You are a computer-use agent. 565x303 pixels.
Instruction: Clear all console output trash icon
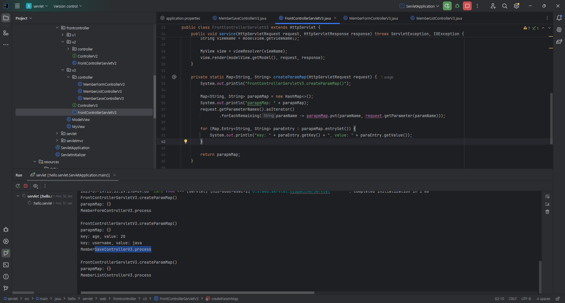click(547, 212)
